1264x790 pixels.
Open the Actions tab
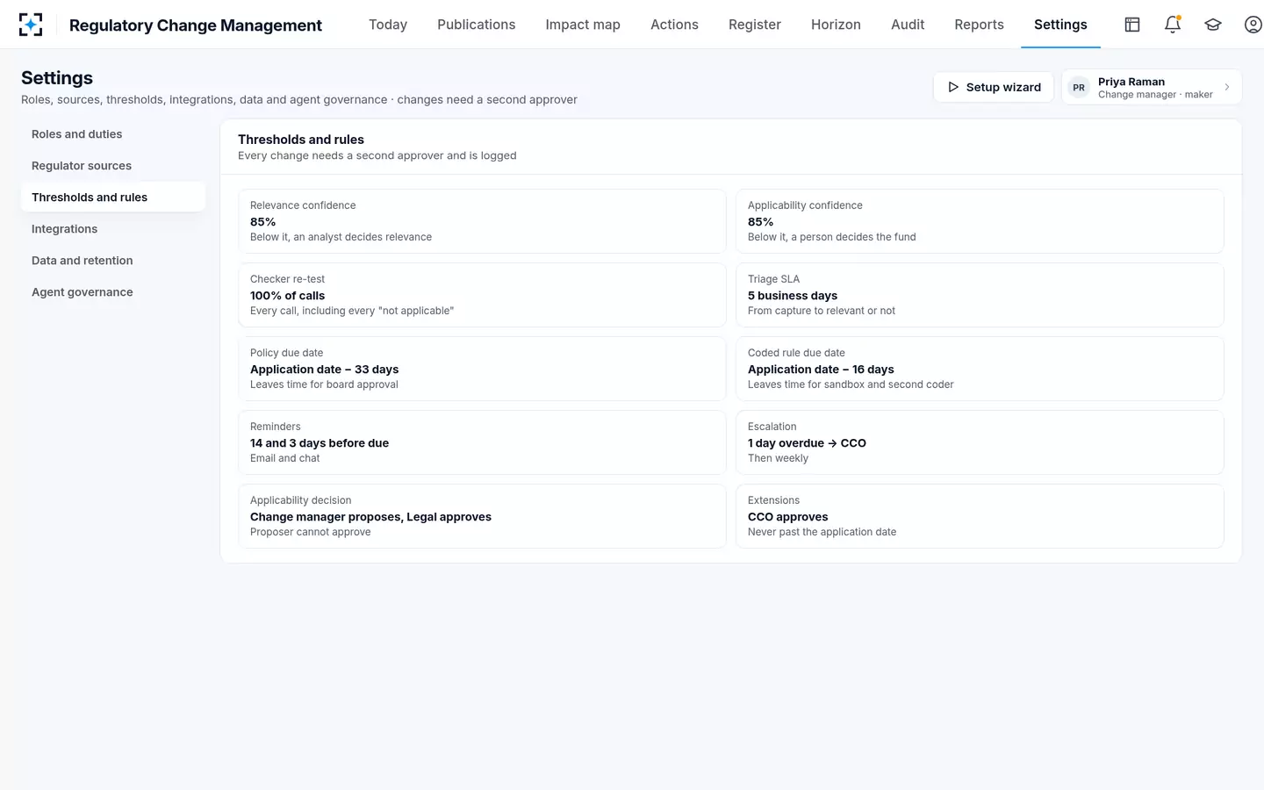[x=674, y=25]
